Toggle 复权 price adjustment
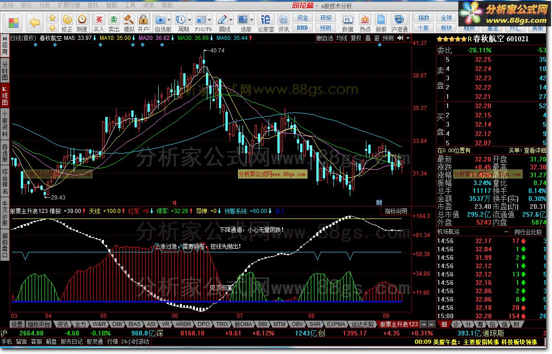The height and width of the screenshot is (354, 552). (356, 38)
